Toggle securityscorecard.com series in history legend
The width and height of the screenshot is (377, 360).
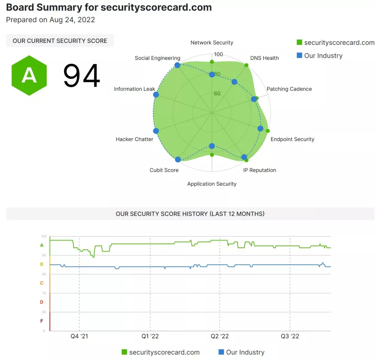[161, 352]
